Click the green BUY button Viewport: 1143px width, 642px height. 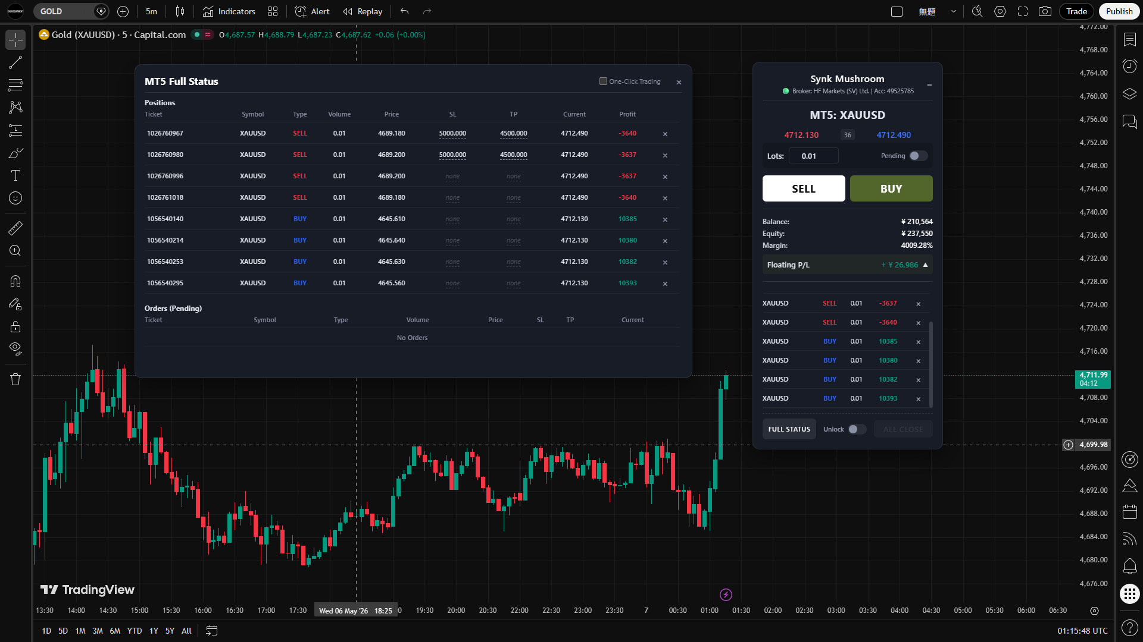click(x=891, y=188)
